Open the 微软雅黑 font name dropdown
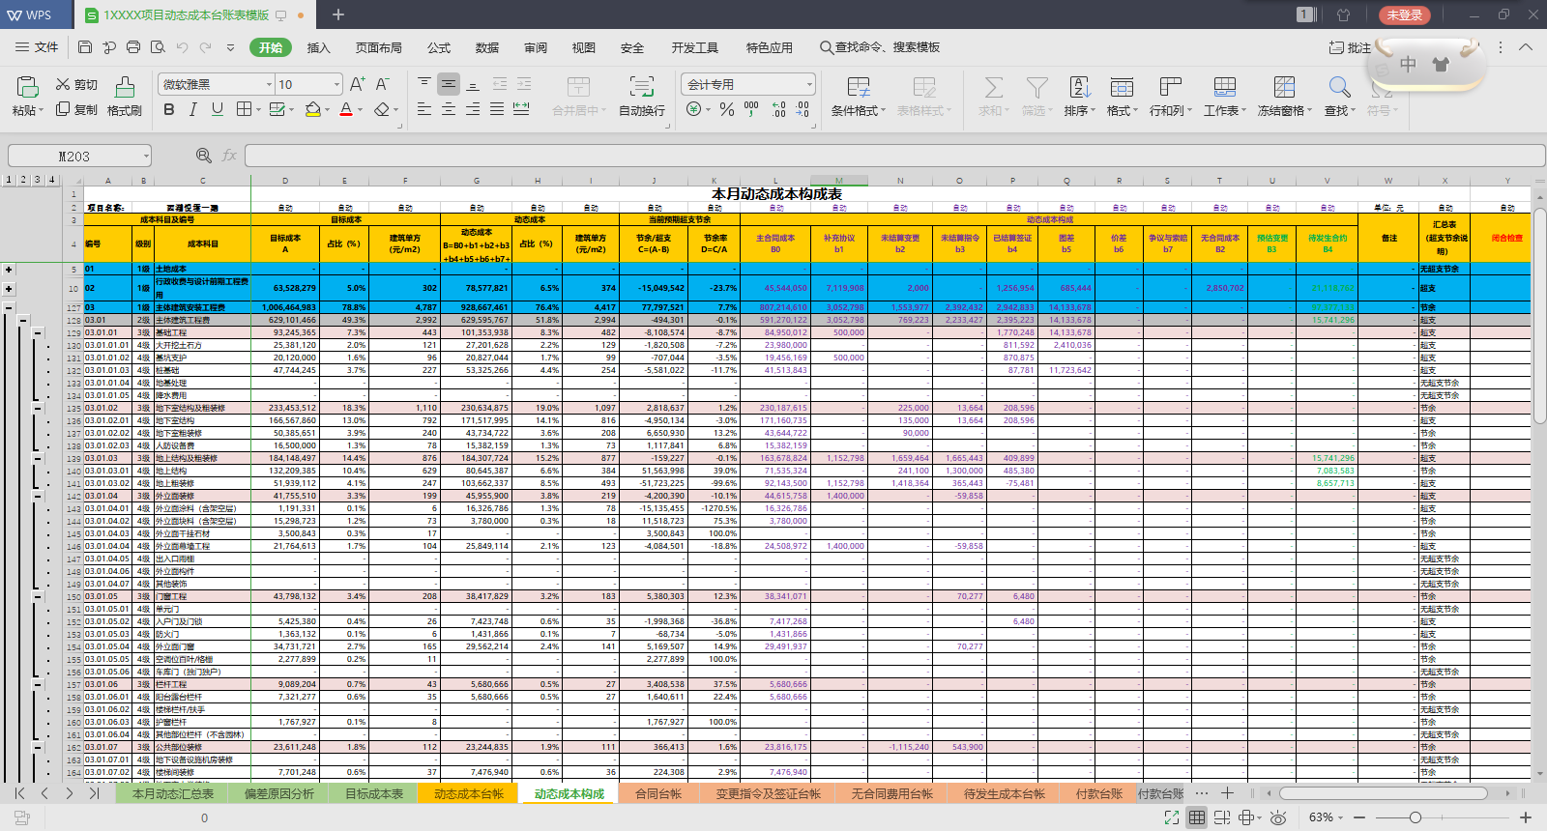The image size is (1547, 831). [269, 84]
